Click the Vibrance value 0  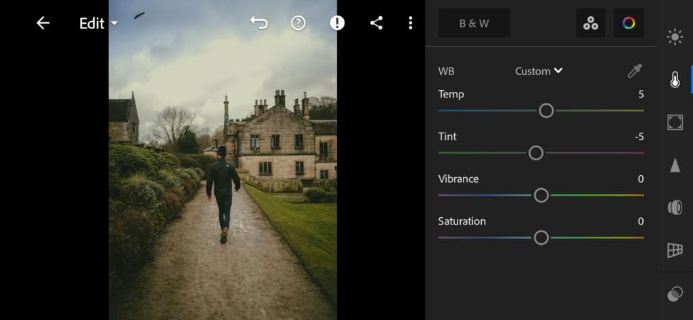[x=641, y=179]
